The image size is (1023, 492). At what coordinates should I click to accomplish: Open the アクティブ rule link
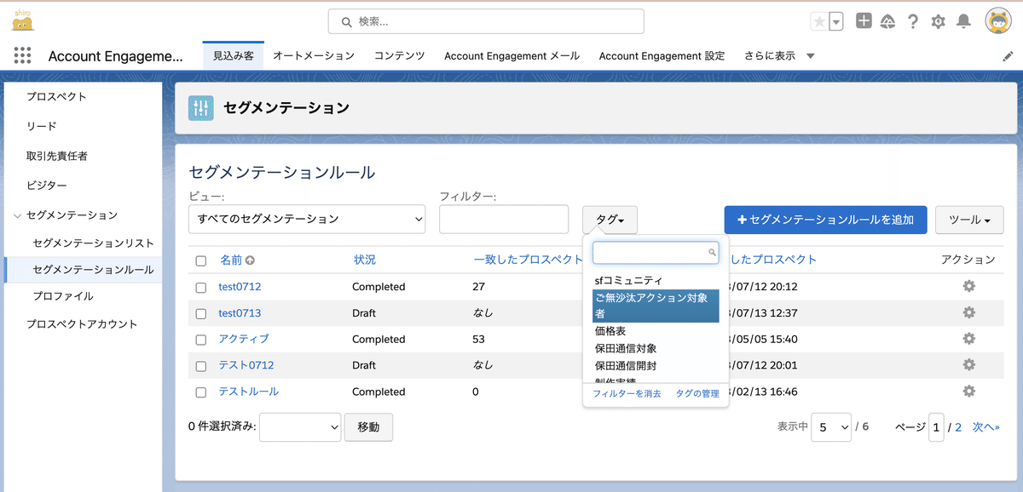(244, 339)
